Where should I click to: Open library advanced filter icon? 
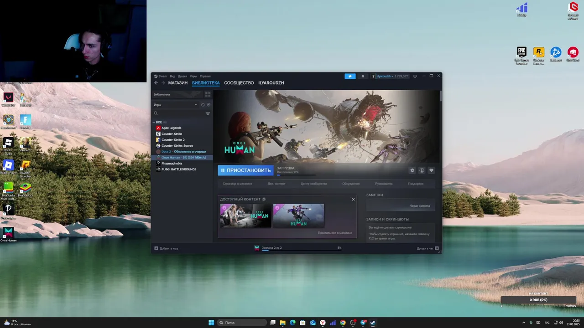coord(208,113)
